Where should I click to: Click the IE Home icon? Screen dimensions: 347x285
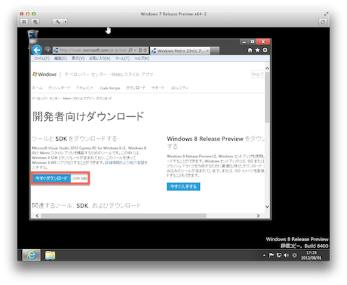click(250, 50)
